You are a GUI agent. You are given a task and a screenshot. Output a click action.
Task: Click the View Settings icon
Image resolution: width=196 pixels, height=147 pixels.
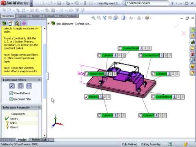point(147,18)
